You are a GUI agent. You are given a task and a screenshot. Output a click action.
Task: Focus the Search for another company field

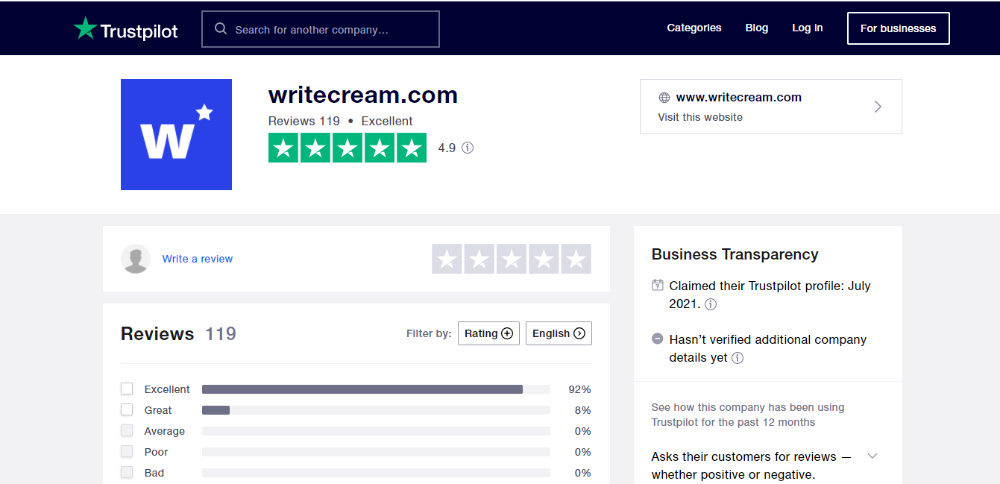321,29
